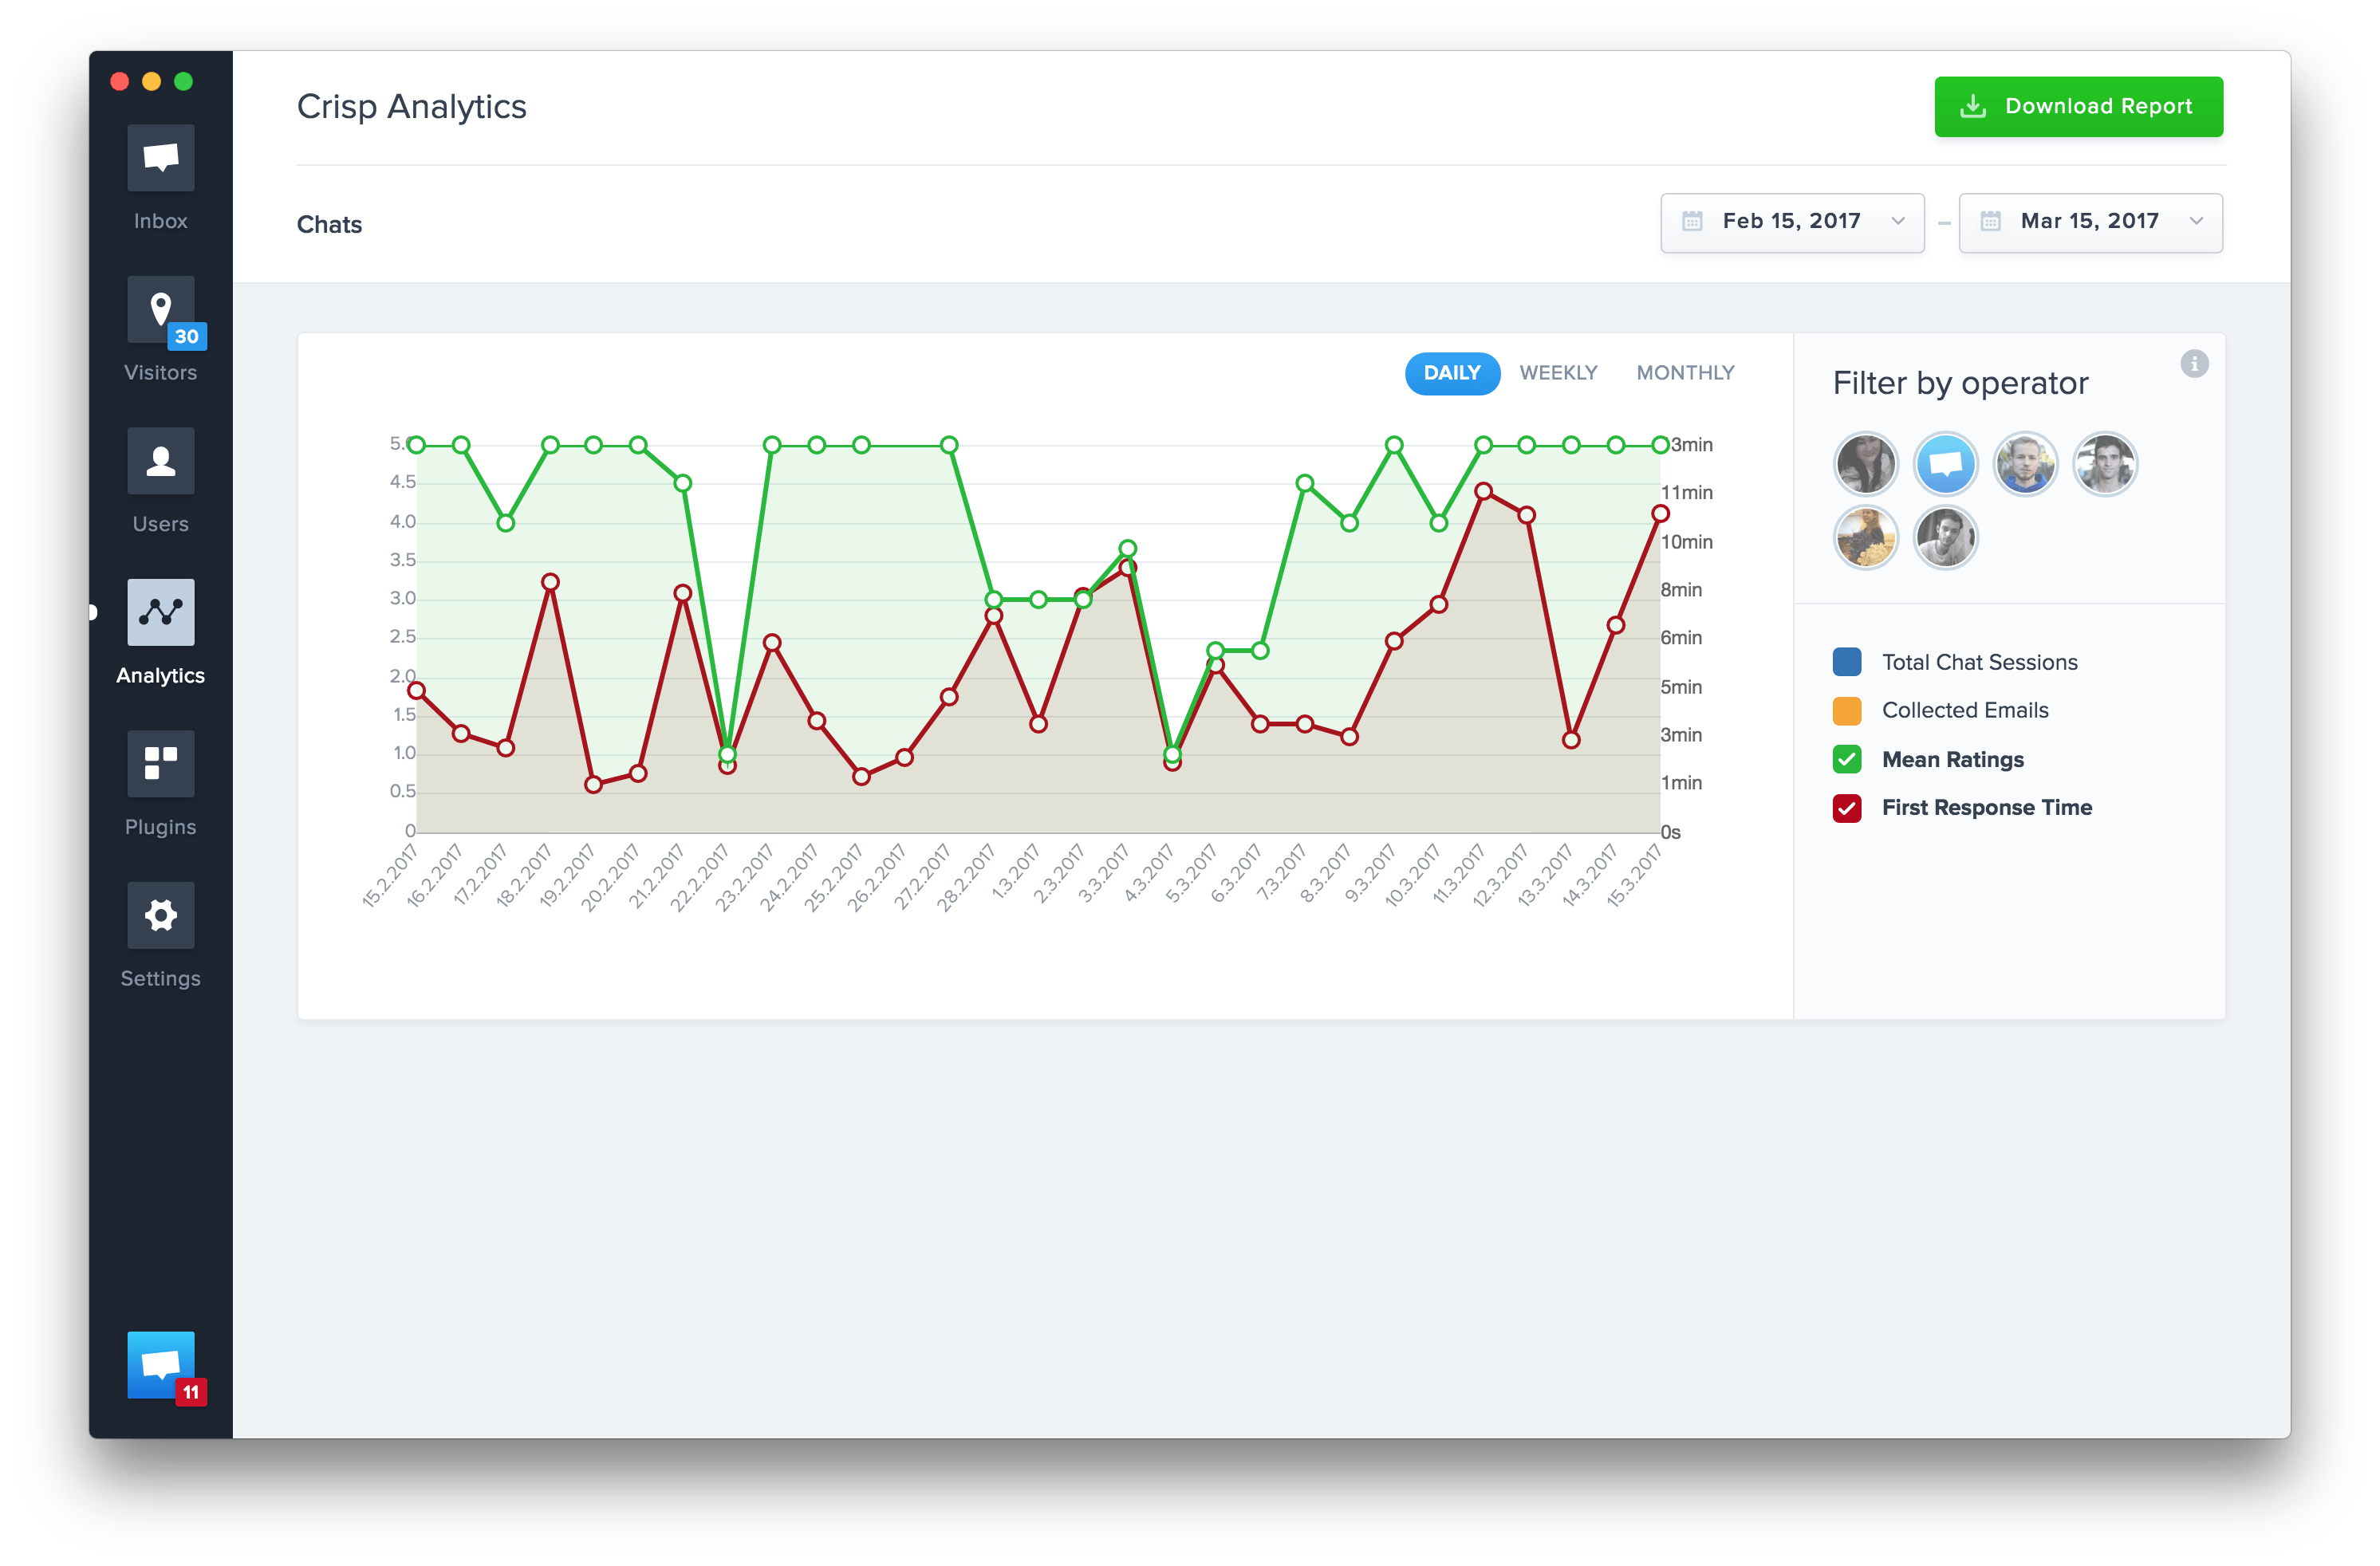
Task: Click the red response-time point above 11.3.2017
Action: tap(1483, 491)
